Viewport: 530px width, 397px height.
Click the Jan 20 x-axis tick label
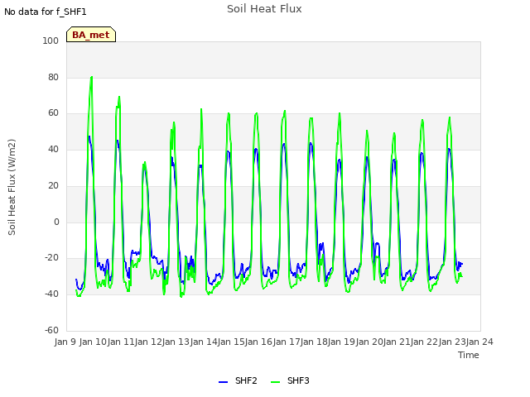click(x=369, y=342)
